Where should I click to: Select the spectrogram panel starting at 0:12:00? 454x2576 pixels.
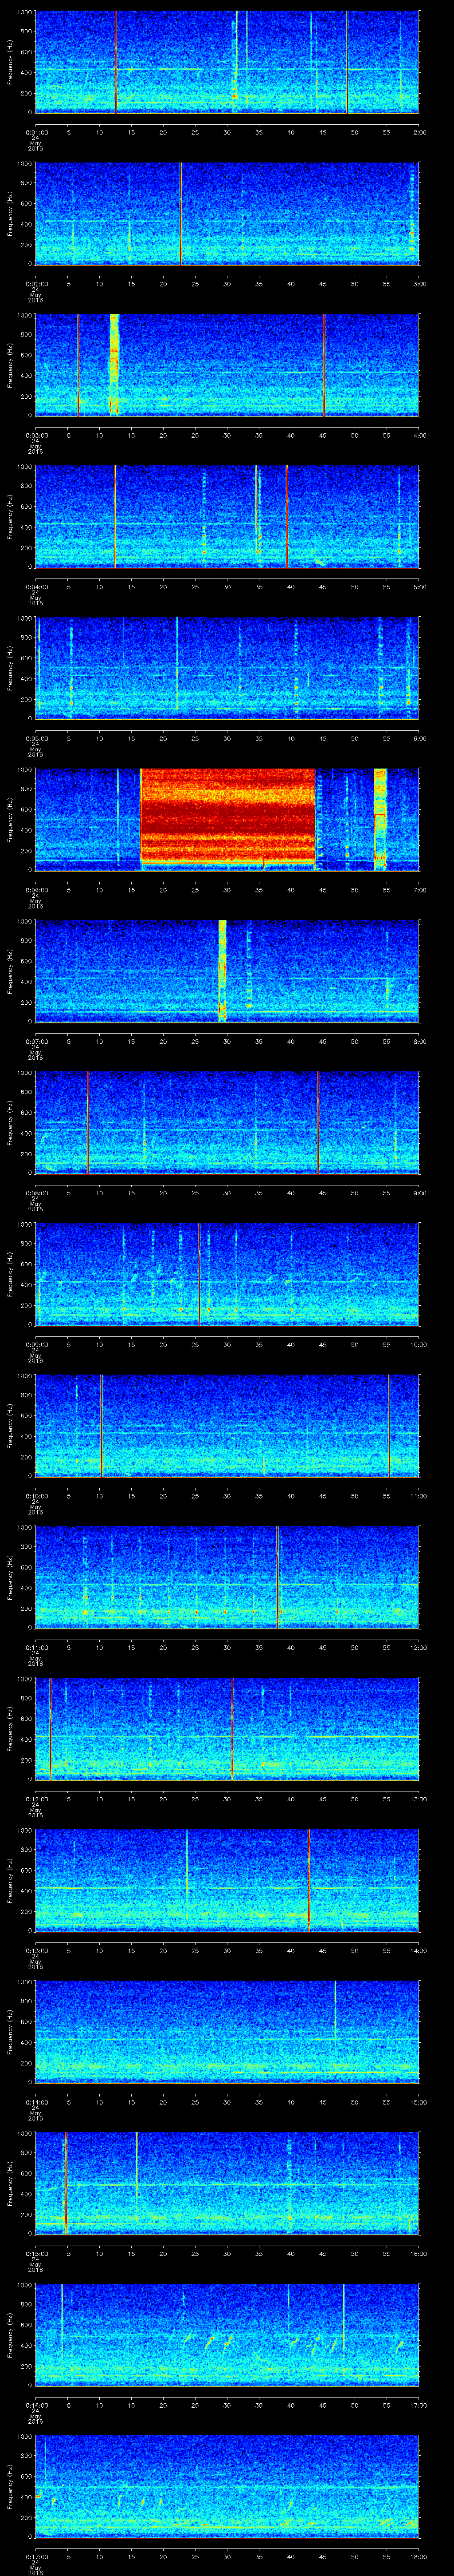[227, 1729]
